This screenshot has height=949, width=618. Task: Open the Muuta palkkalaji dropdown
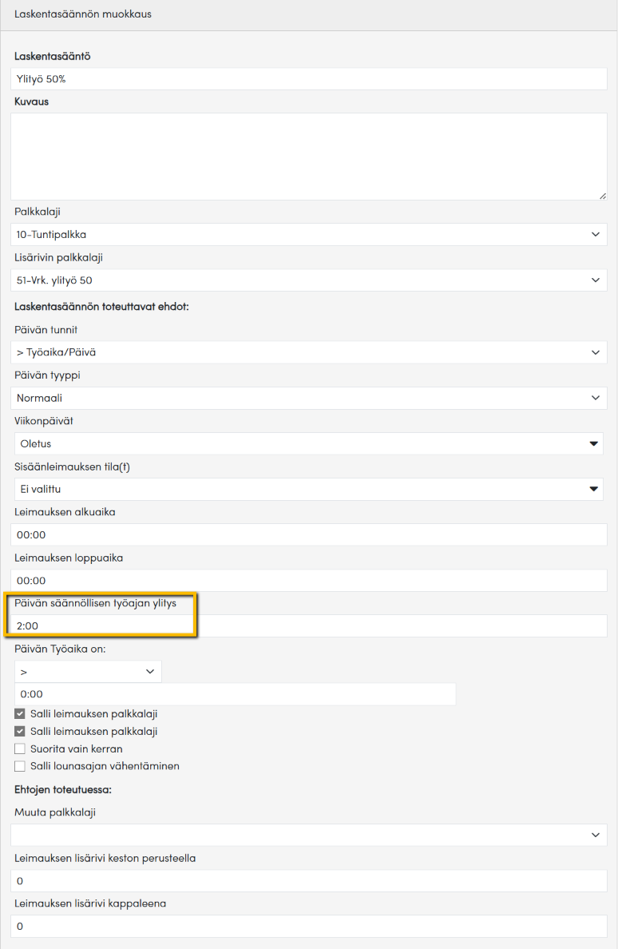coord(308,835)
